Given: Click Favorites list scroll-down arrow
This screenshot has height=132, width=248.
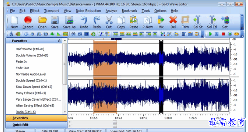Looking at the screenshot, I should (x=65, y=112).
